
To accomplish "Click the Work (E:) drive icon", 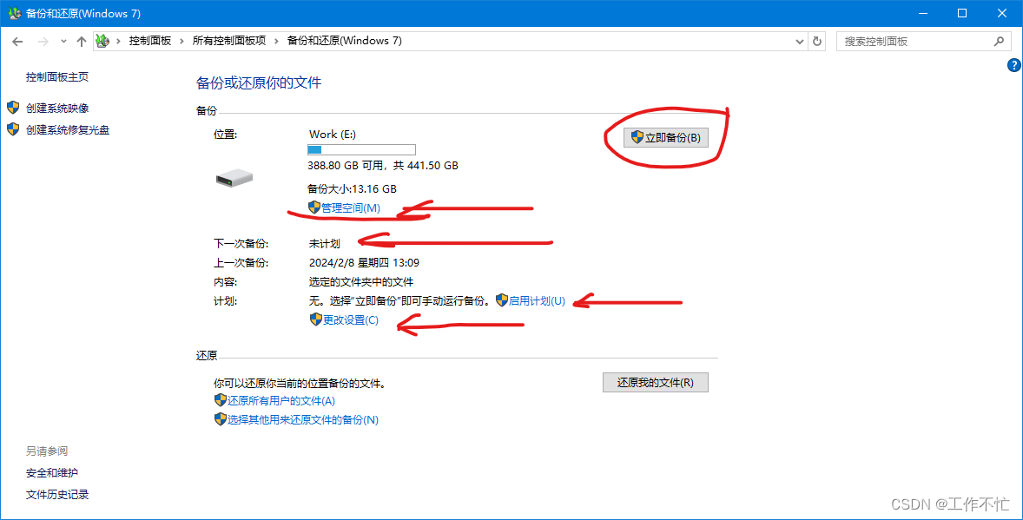I will point(234,177).
